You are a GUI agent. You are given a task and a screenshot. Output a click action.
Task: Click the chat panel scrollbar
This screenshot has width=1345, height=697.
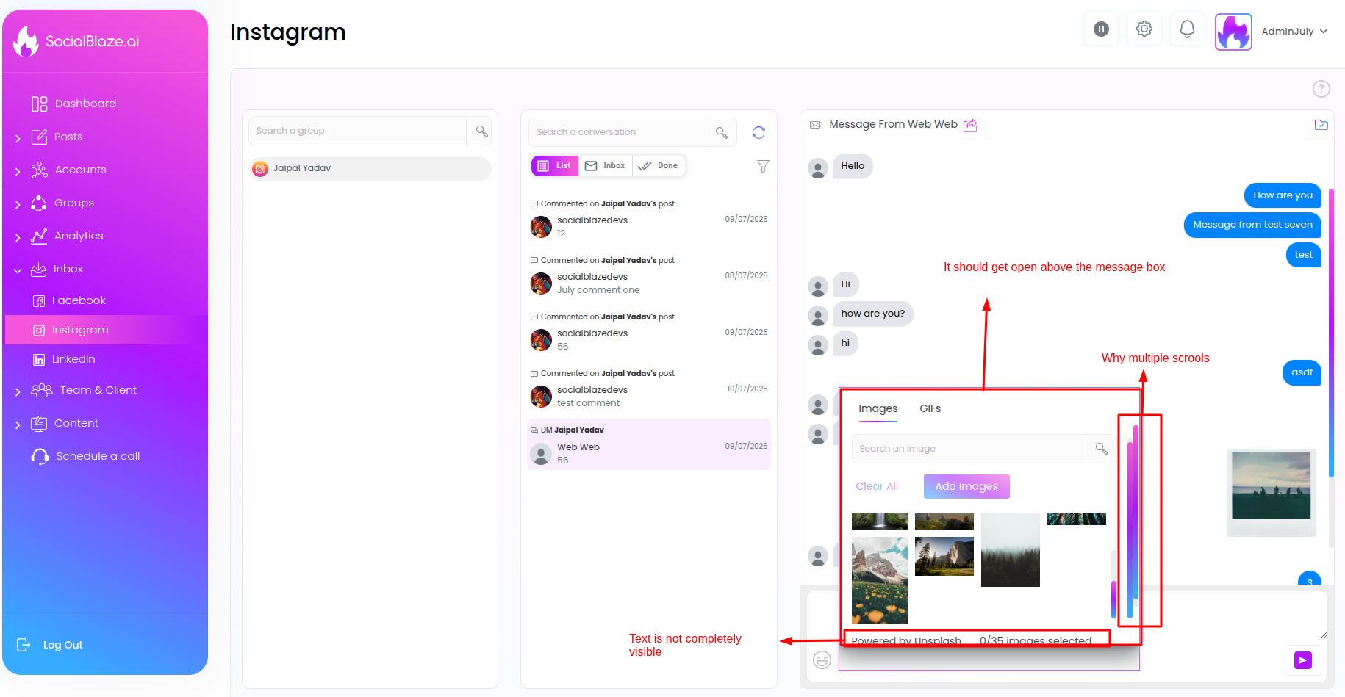pyautogui.click(x=1331, y=332)
